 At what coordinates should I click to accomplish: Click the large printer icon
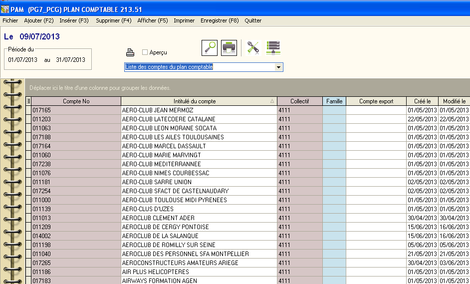point(229,48)
